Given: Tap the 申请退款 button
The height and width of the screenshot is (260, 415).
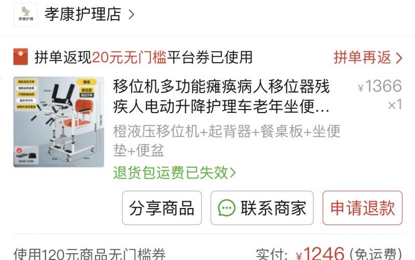Looking at the screenshot, I should pos(362,208).
